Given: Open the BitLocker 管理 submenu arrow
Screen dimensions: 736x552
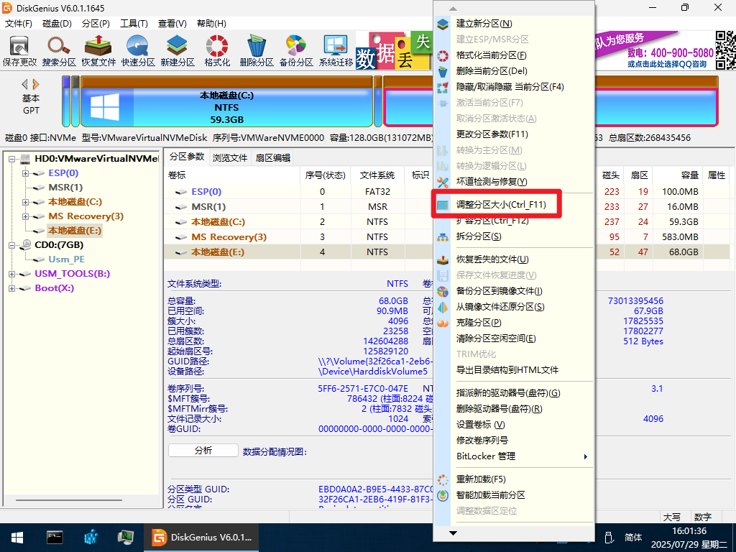Looking at the screenshot, I should tap(585, 456).
